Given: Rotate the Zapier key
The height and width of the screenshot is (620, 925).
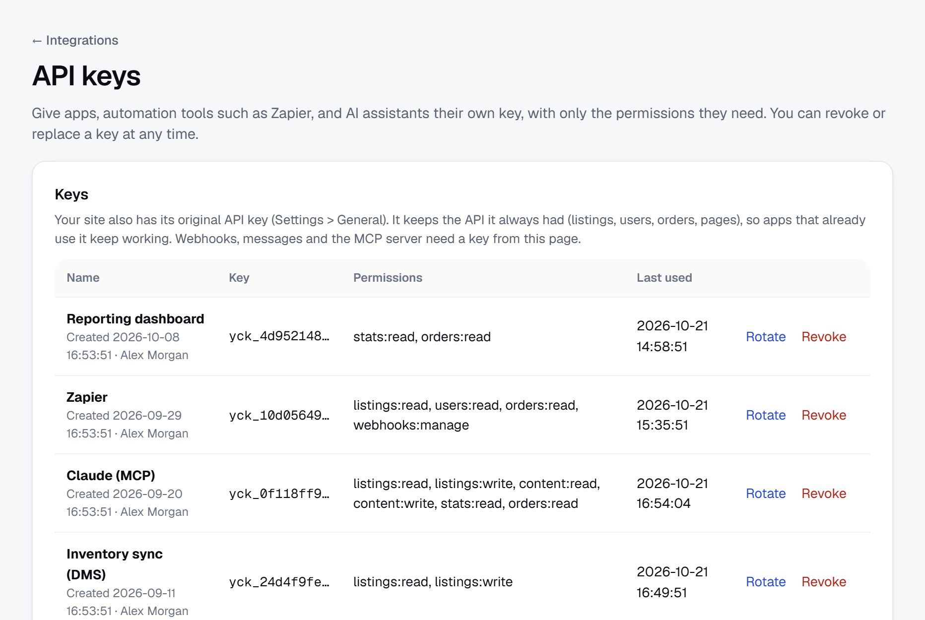Looking at the screenshot, I should coord(766,415).
